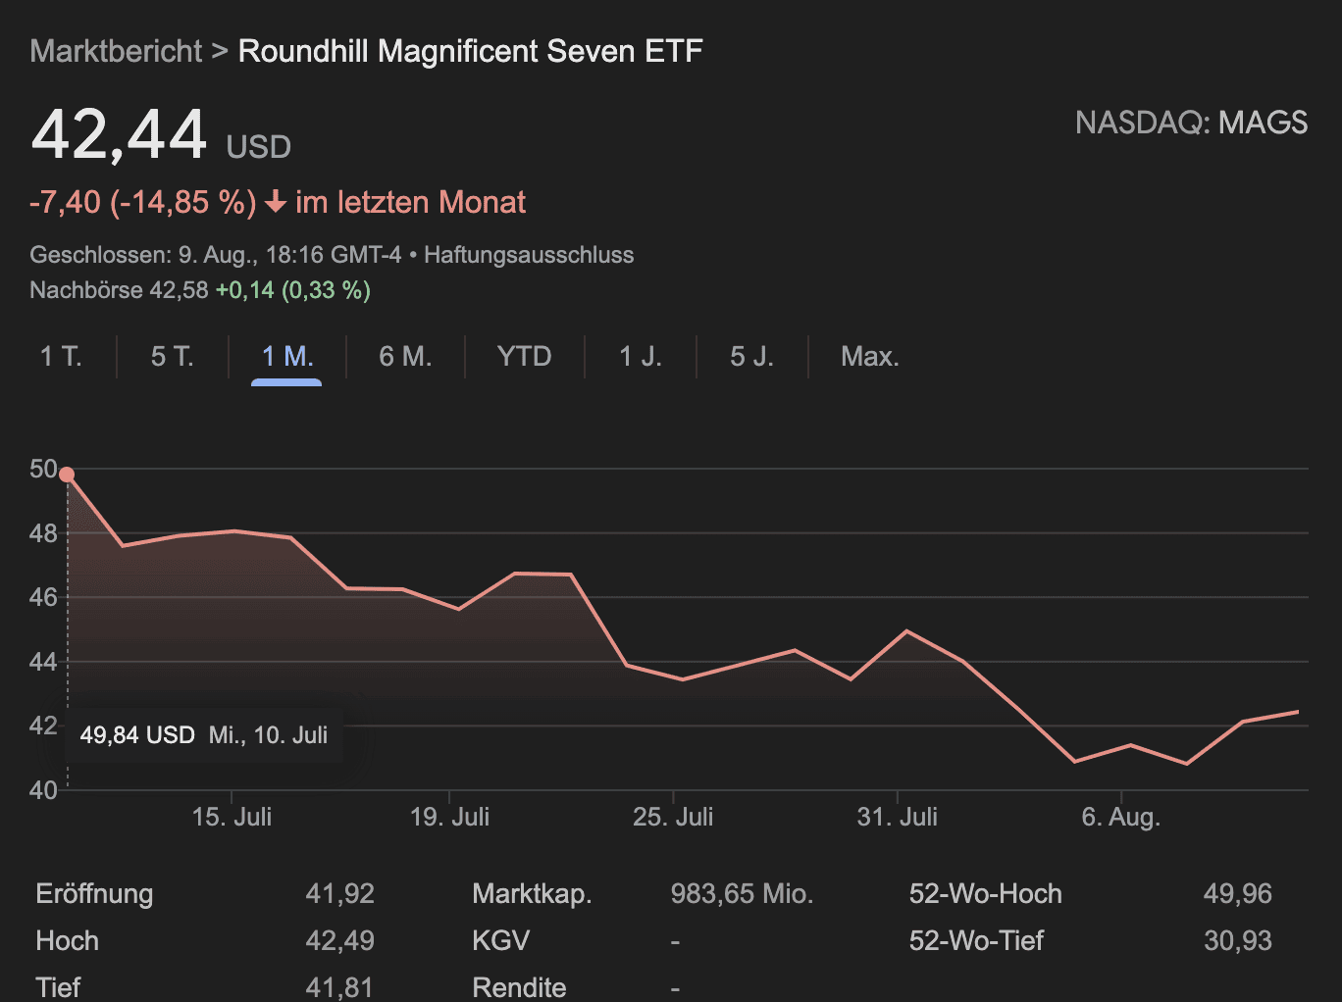
Task: Select the 5 T. time range tab
Action: click(173, 356)
